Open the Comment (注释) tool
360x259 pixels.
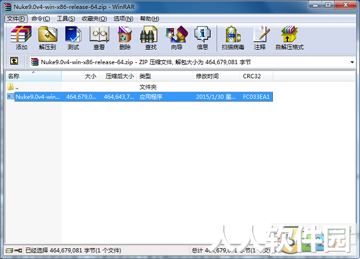click(260, 38)
